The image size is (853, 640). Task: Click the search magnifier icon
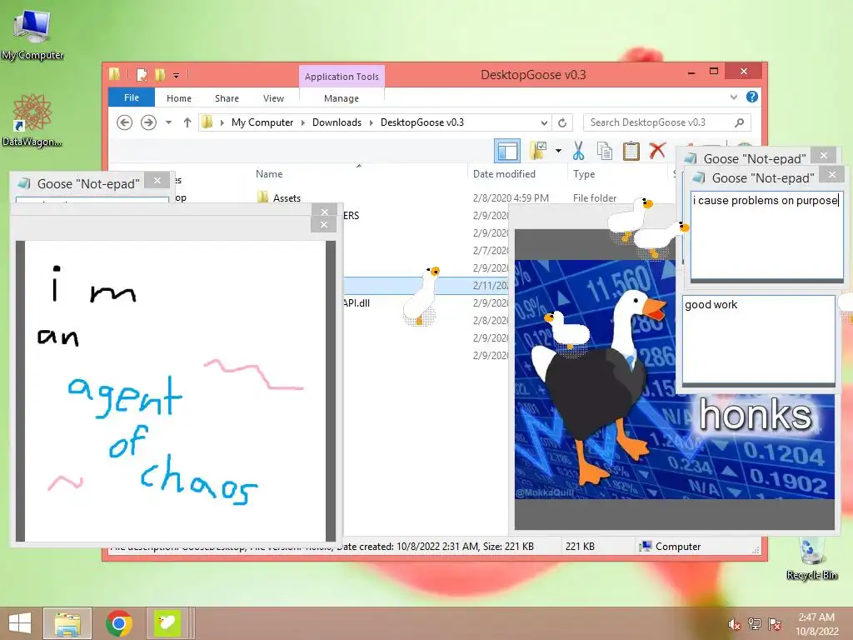tap(739, 122)
